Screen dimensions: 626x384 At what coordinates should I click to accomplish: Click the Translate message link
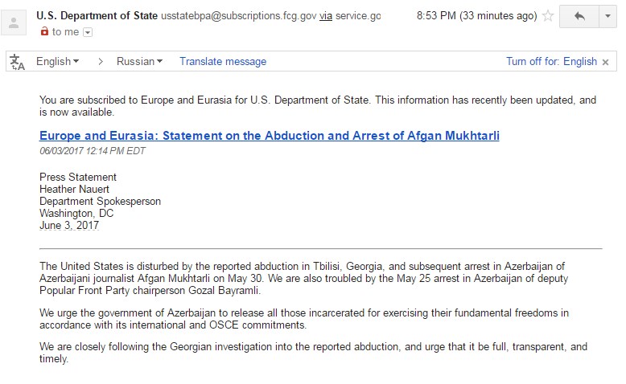(x=223, y=61)
